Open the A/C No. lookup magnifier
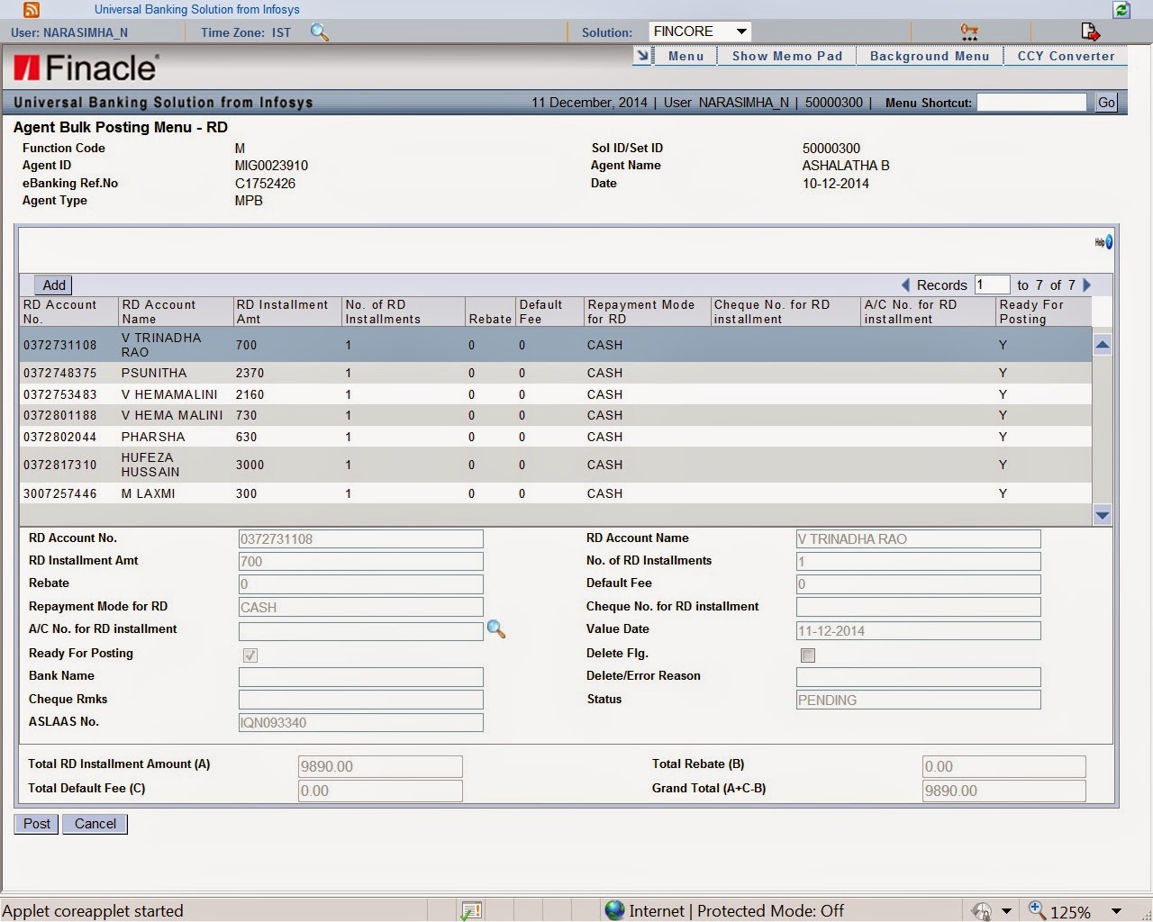This screenshot has height=922, width=1153. tap(495, 629)
